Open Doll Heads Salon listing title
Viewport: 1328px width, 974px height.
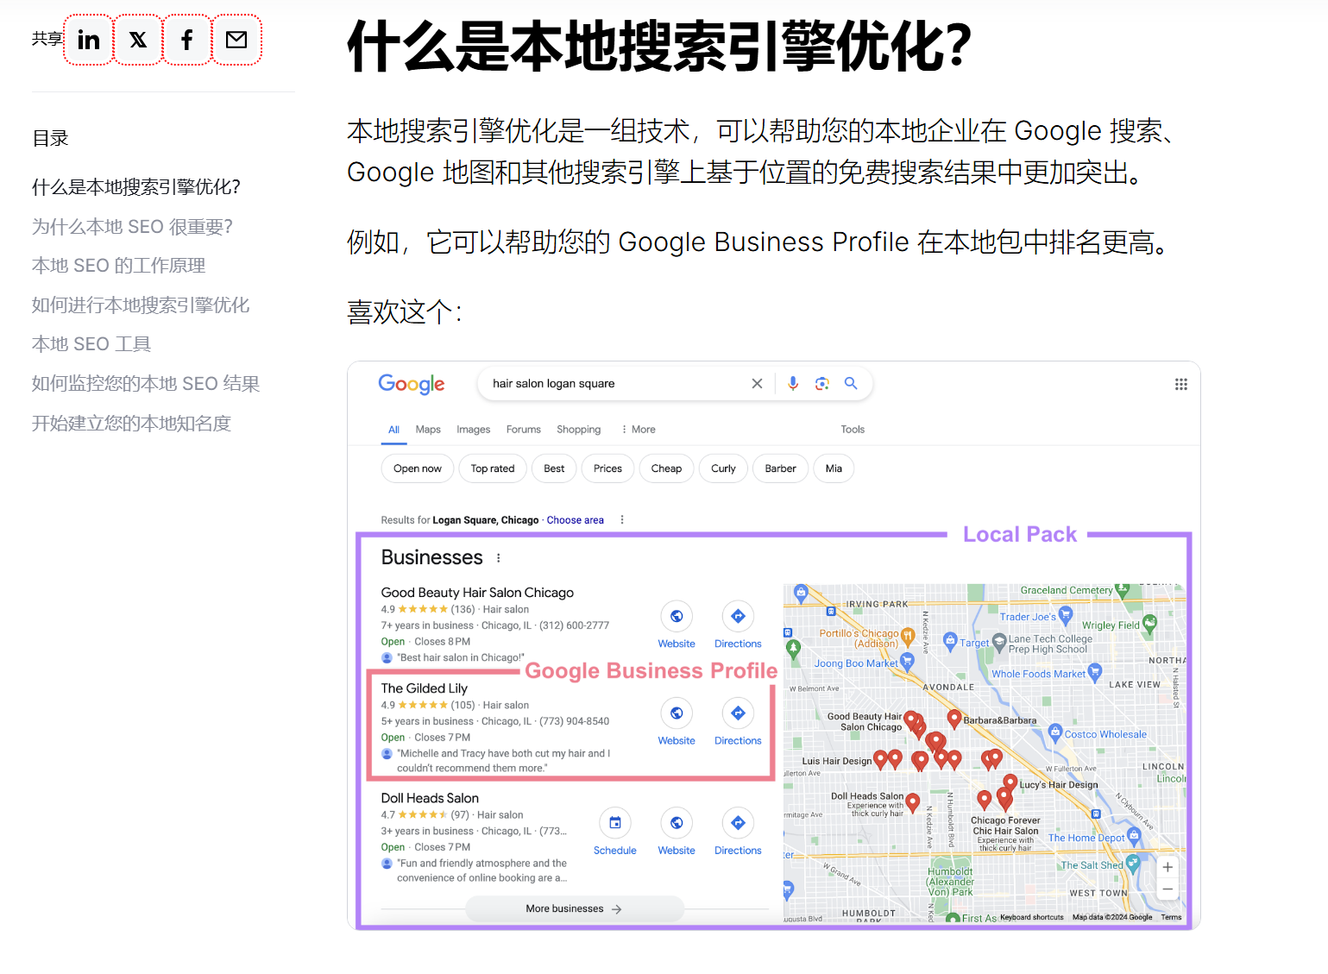[x=430, y=798]
